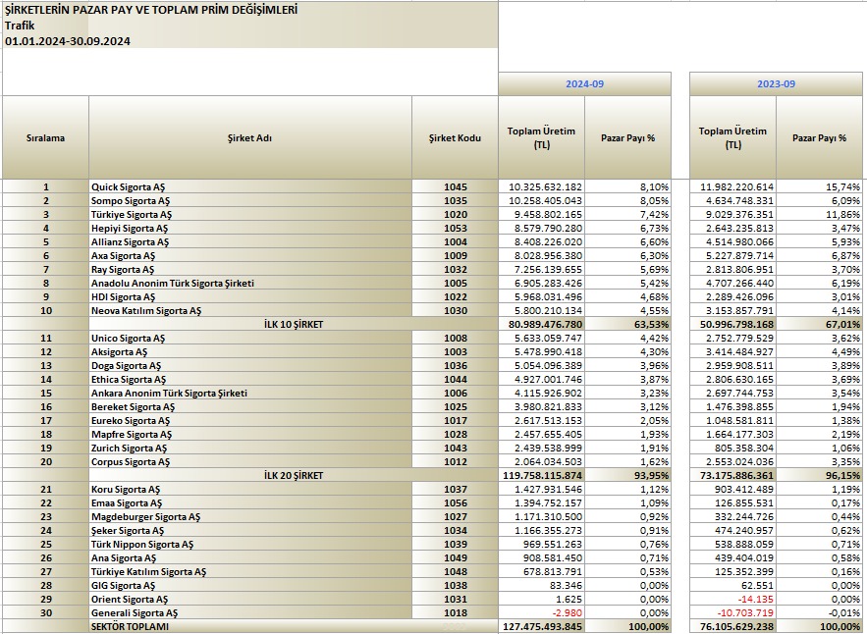Select the Aksigorta AŞ cell
867x634 pixels.
pyautogui.click(x=250, y=351)
